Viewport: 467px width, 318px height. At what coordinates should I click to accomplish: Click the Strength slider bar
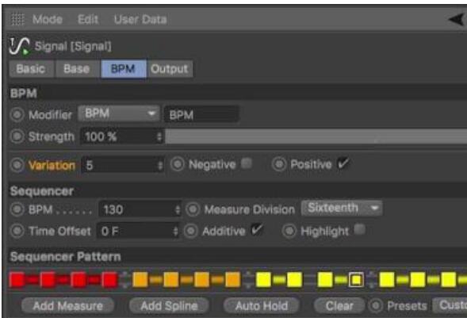click(316, 136)
